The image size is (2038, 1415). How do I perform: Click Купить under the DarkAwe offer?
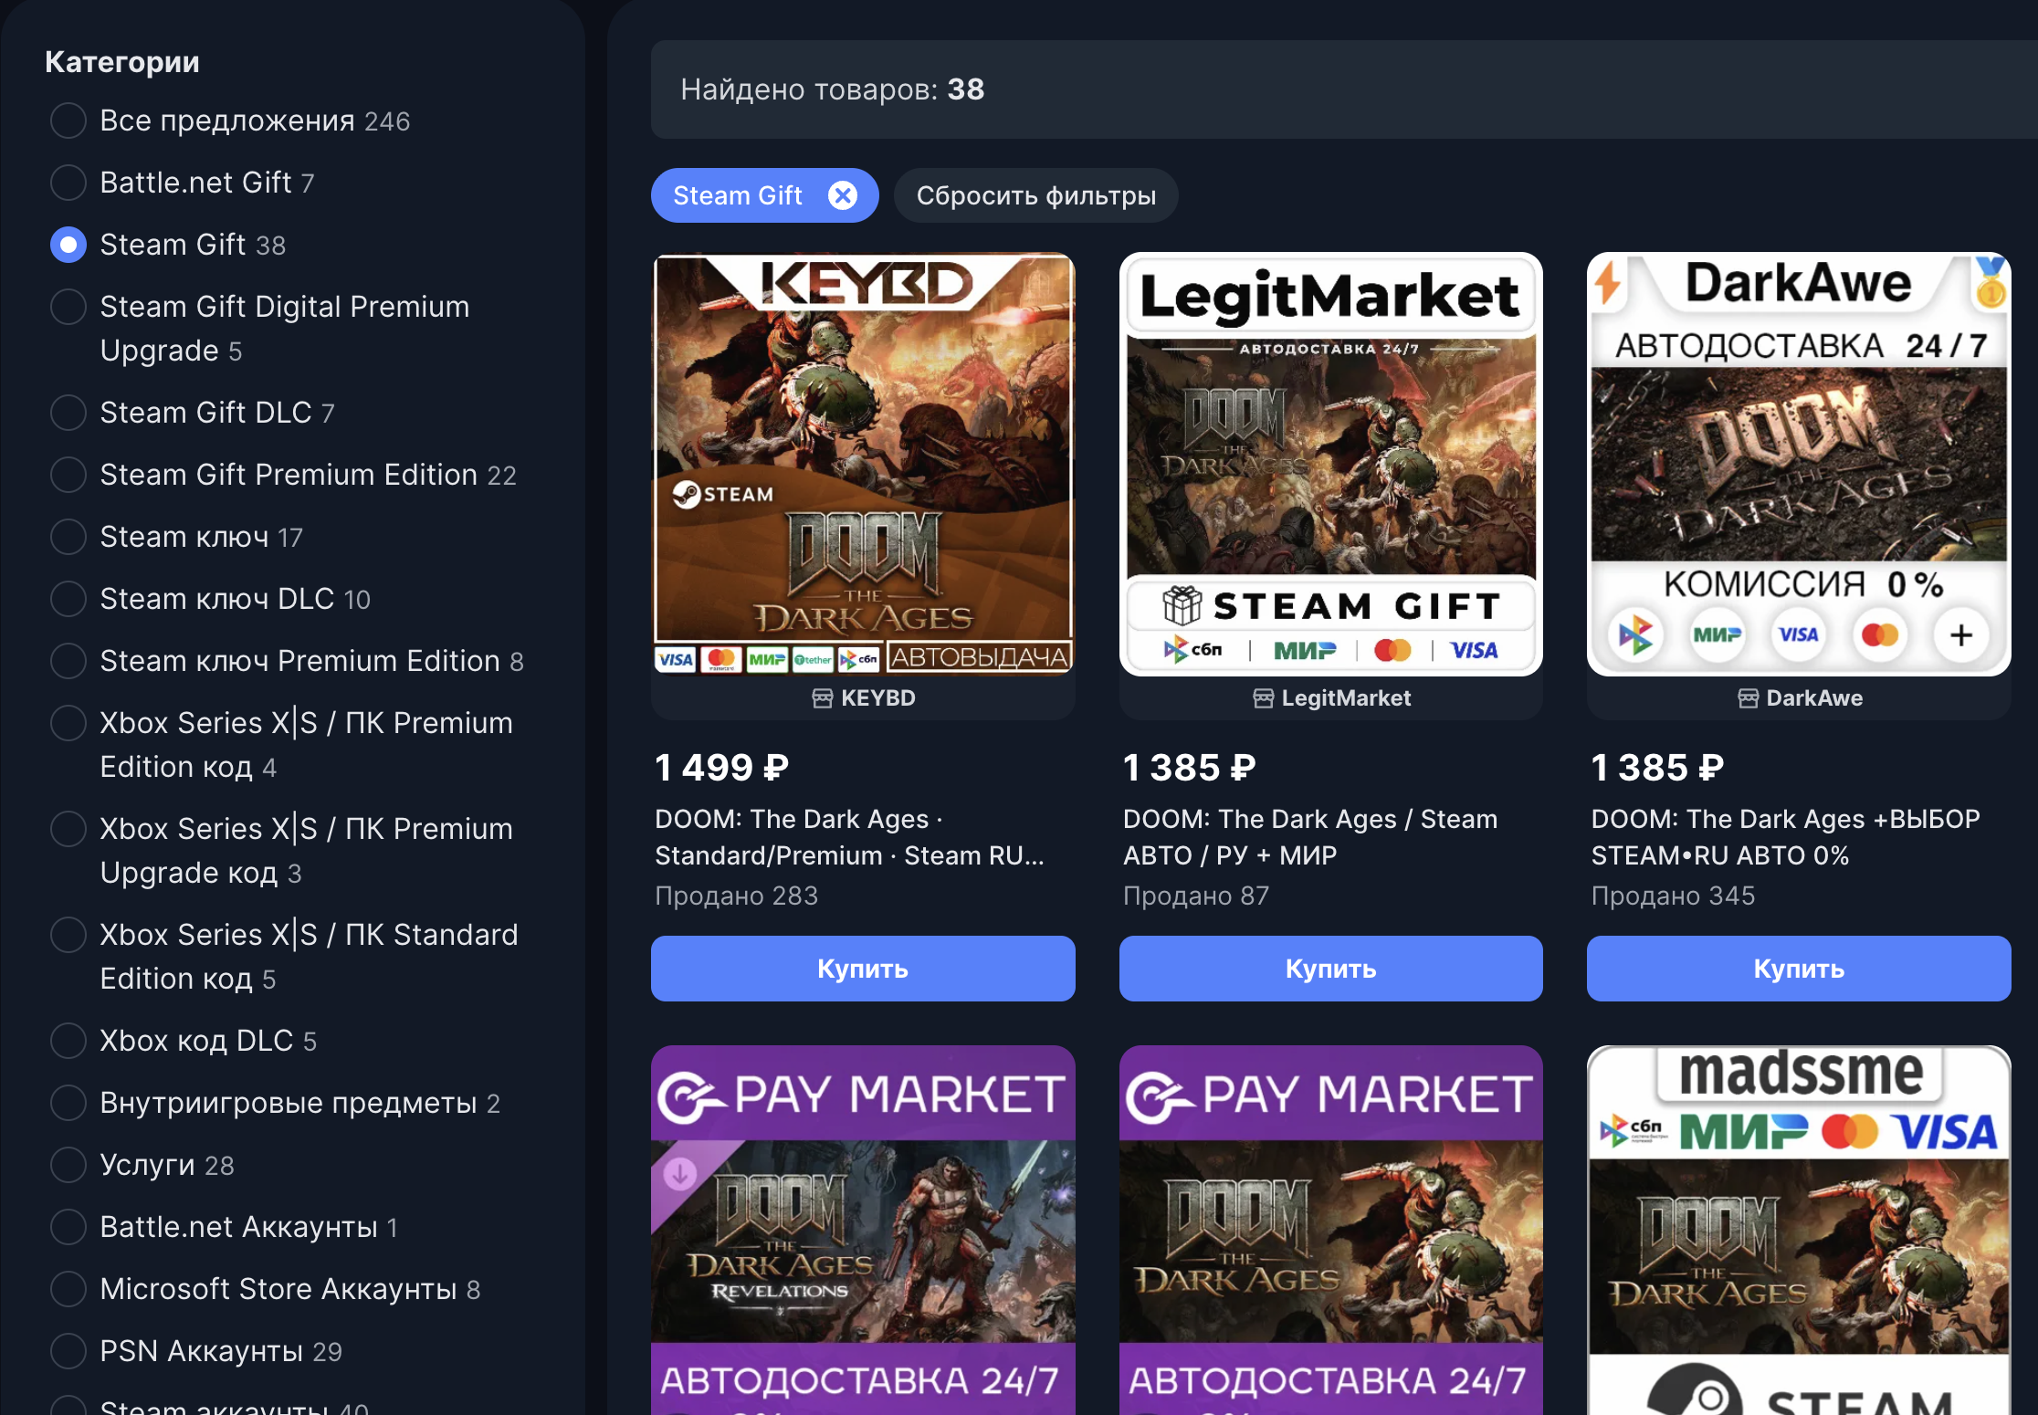click(1799, 969)
